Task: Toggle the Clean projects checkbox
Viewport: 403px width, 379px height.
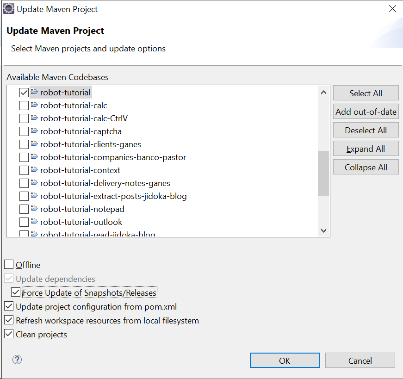Action: pyautogui.click(x=9, y=334)
